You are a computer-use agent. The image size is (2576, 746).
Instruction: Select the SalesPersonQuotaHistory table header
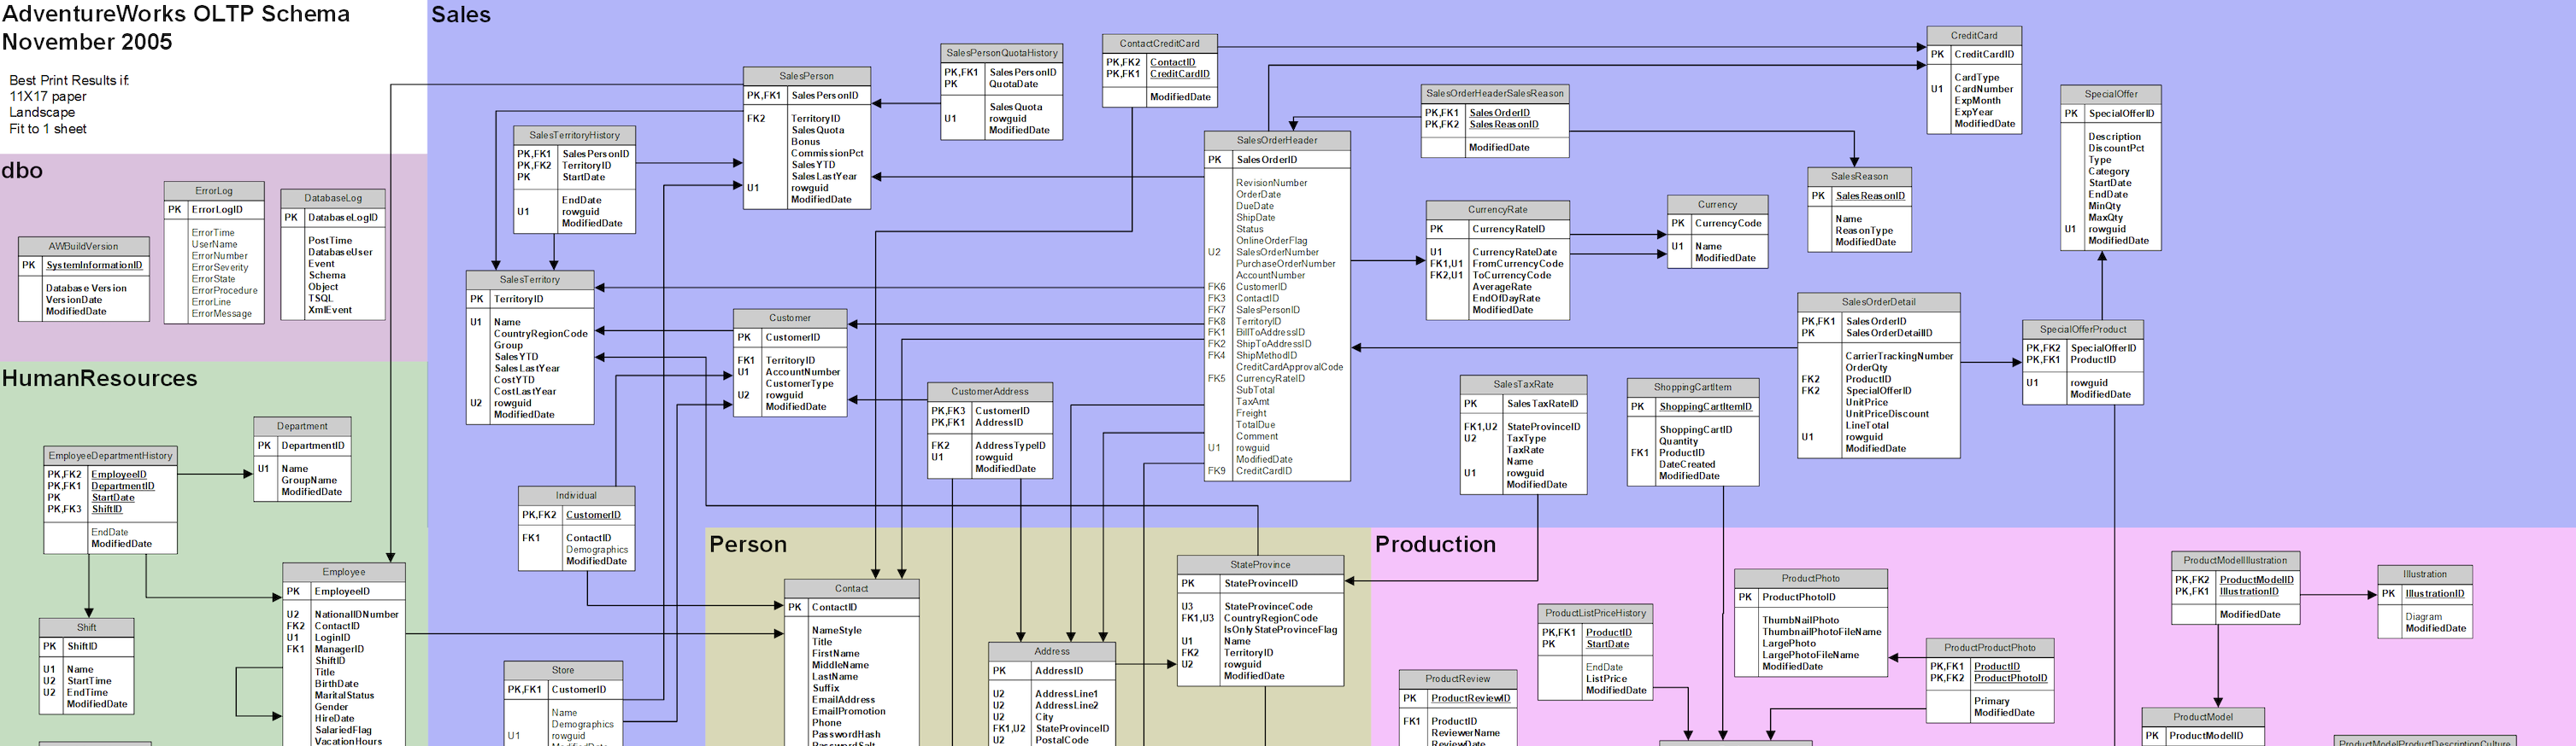coord(1001,53)
